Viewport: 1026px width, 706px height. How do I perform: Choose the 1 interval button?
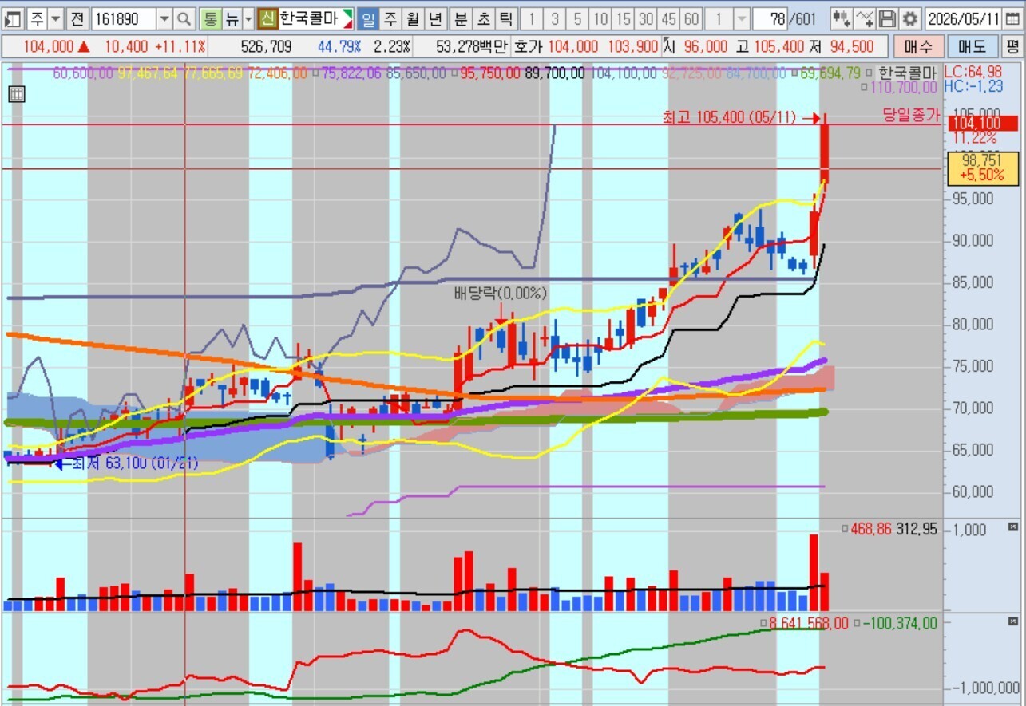pos(533,18)
